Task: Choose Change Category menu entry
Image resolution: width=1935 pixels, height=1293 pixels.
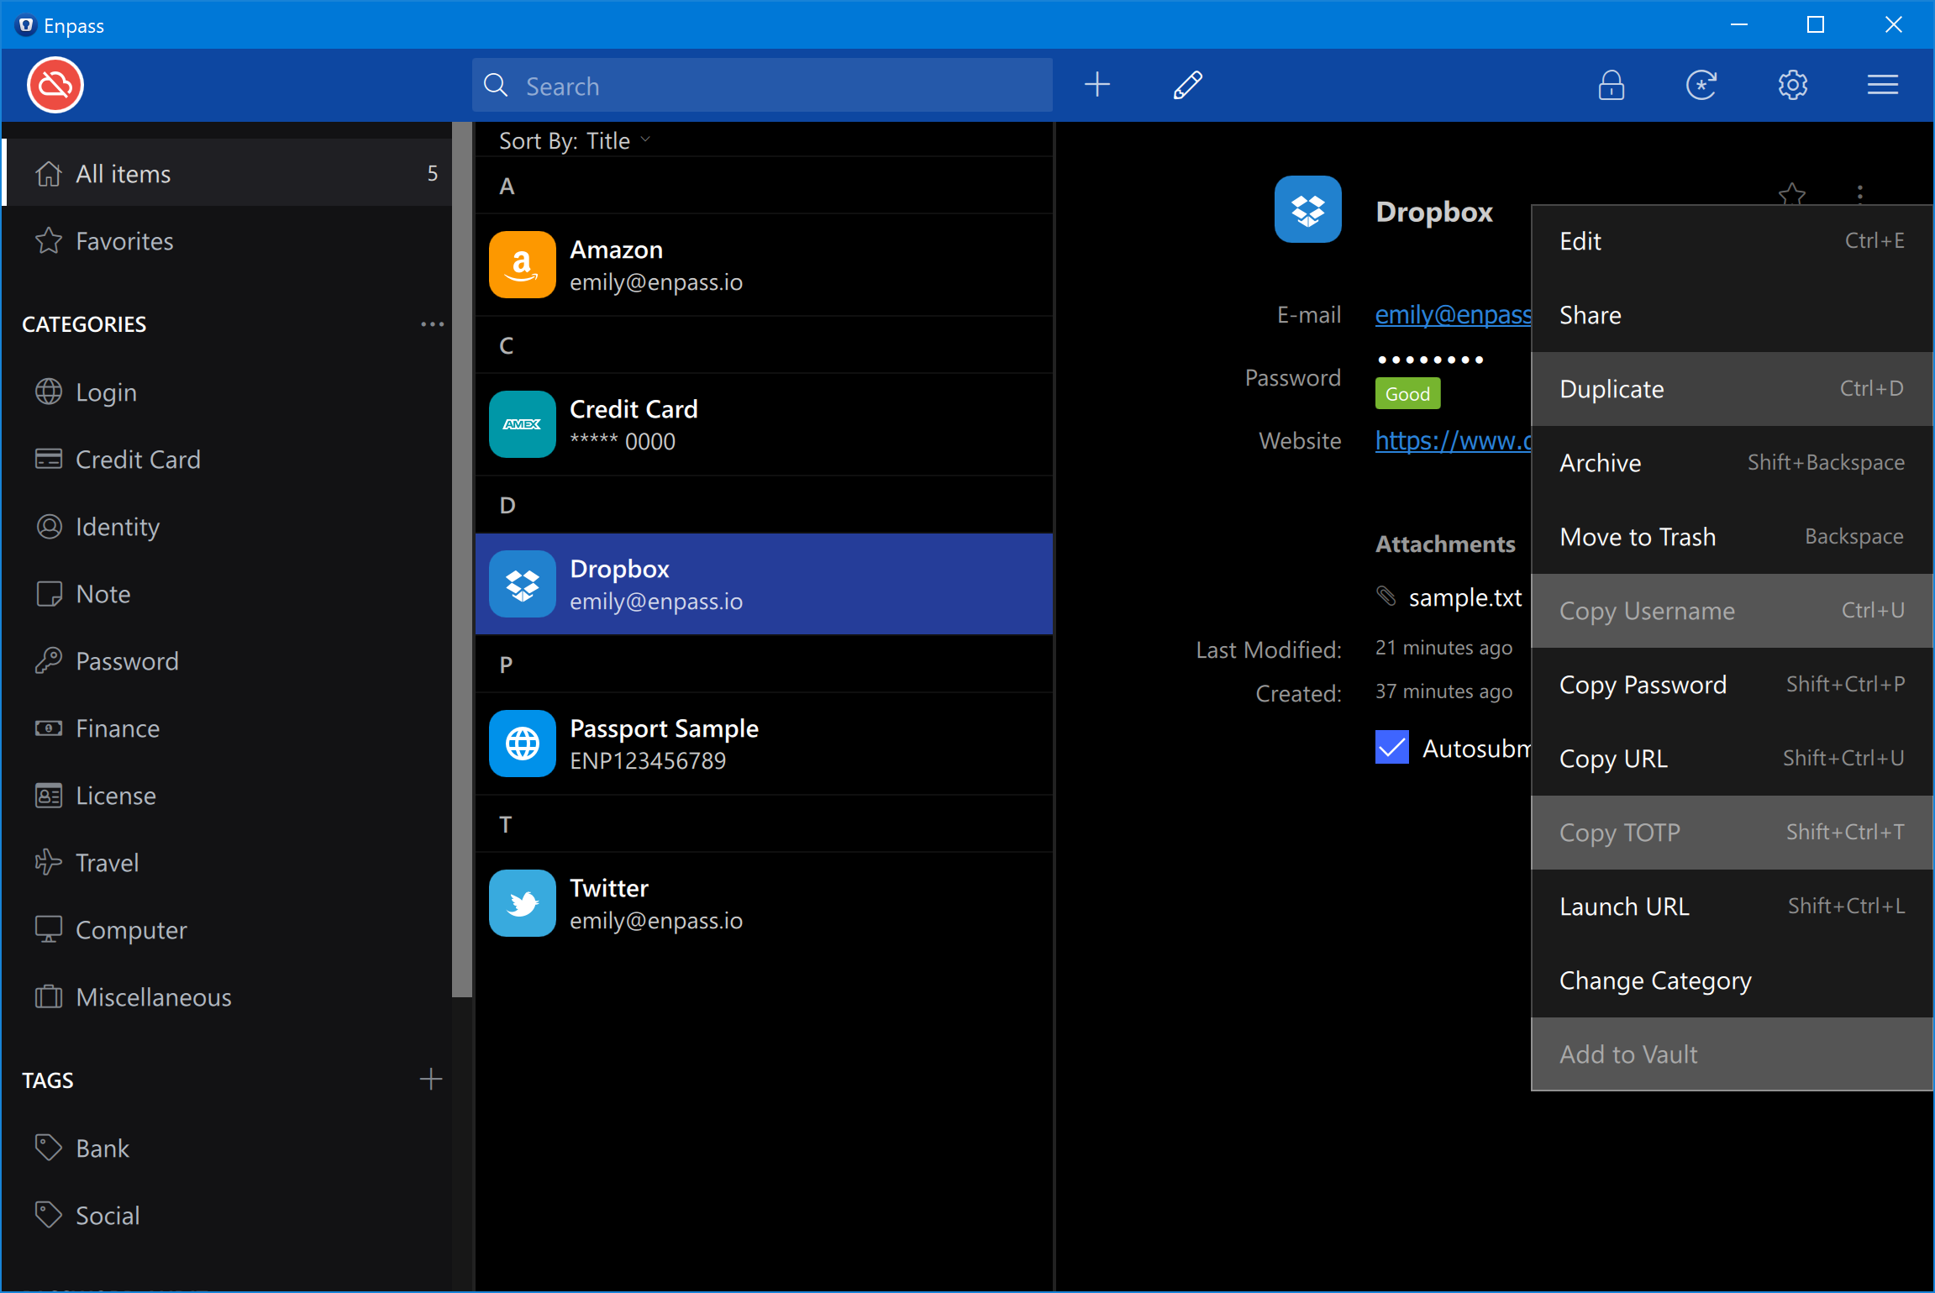Action: click(x=1732, y=980)
